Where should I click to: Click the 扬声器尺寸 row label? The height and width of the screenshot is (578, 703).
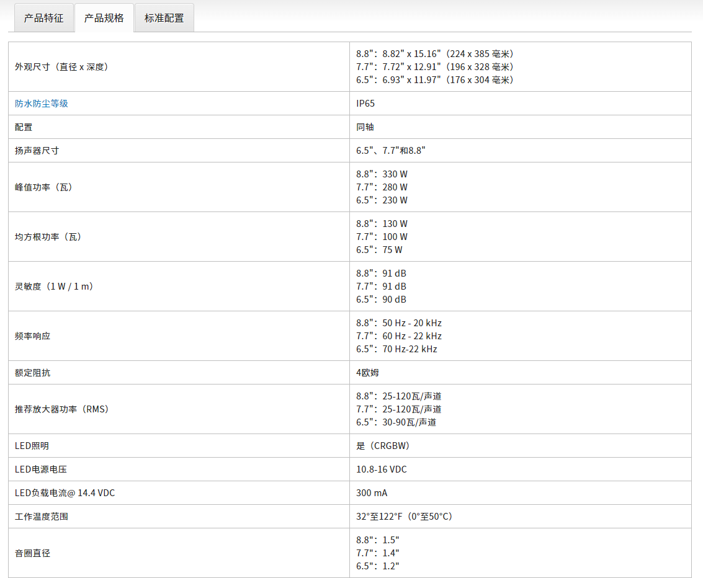[x=37, y=151]
